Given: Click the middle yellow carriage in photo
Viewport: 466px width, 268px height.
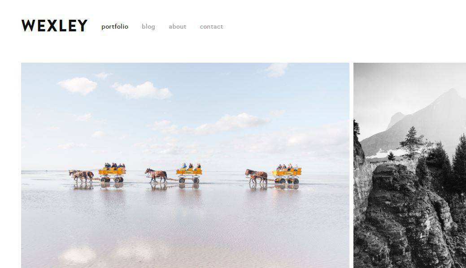Looking at the screenshot, I should pos(189,173).
